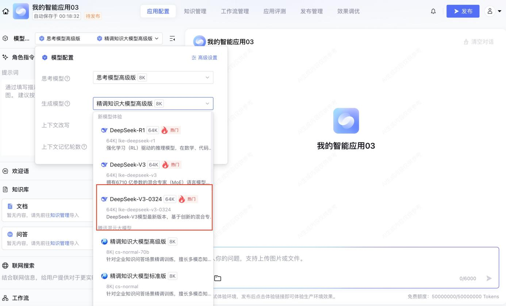This screenshot has width=506, height=306.
Task: Open 高级设置 advanced settings link
Action: point(204,58)
